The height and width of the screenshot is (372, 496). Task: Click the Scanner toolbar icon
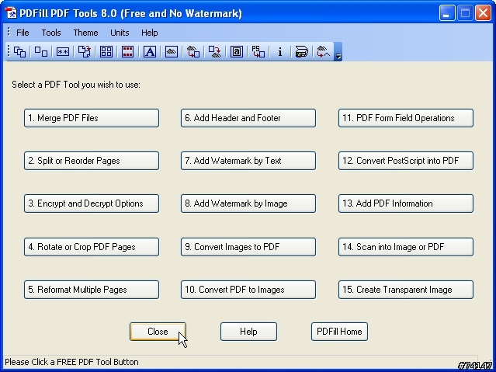pyautogui.click(x=301, y=51)
